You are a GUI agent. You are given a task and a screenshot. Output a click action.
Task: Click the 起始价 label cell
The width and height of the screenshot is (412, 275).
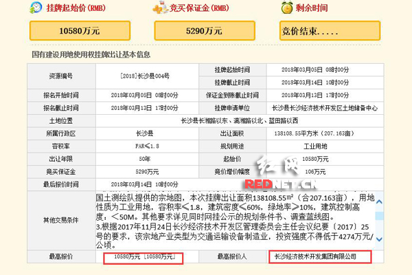pyautogui.click(x=233, y=159)
